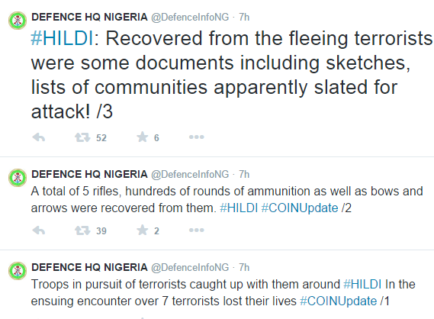Open the avatar of the rifles tweet
434x319 pixels.
coord(18,178)
